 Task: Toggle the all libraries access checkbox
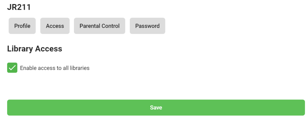(x=12, y=68)
